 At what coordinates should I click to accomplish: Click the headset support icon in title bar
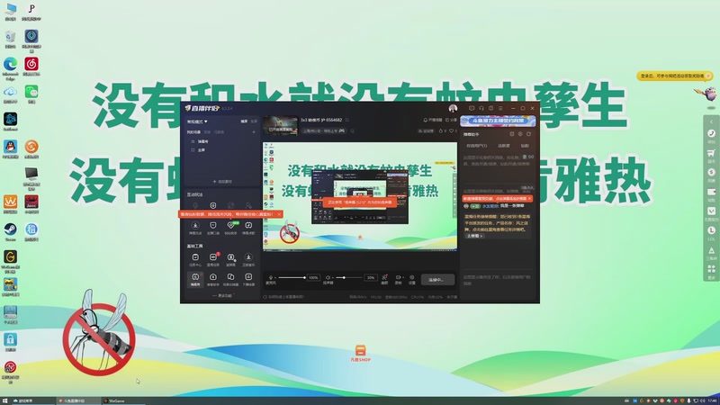481,108
